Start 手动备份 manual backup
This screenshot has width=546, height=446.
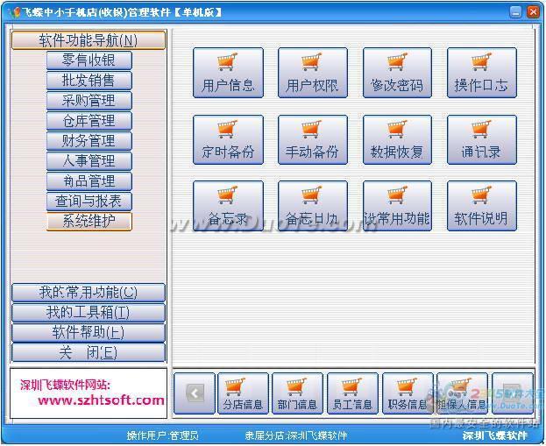pos(312,139)
